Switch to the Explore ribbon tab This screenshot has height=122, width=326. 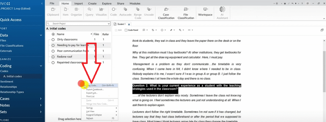click(107, 4)
